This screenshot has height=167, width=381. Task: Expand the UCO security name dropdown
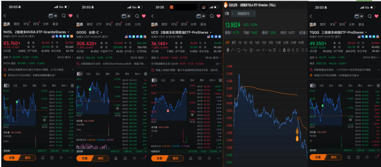click(x=210, y=32)
